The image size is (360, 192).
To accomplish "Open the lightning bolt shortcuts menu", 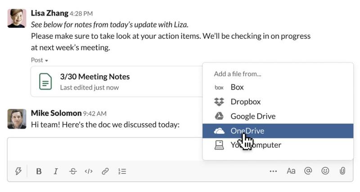I will tap(18, 171).
